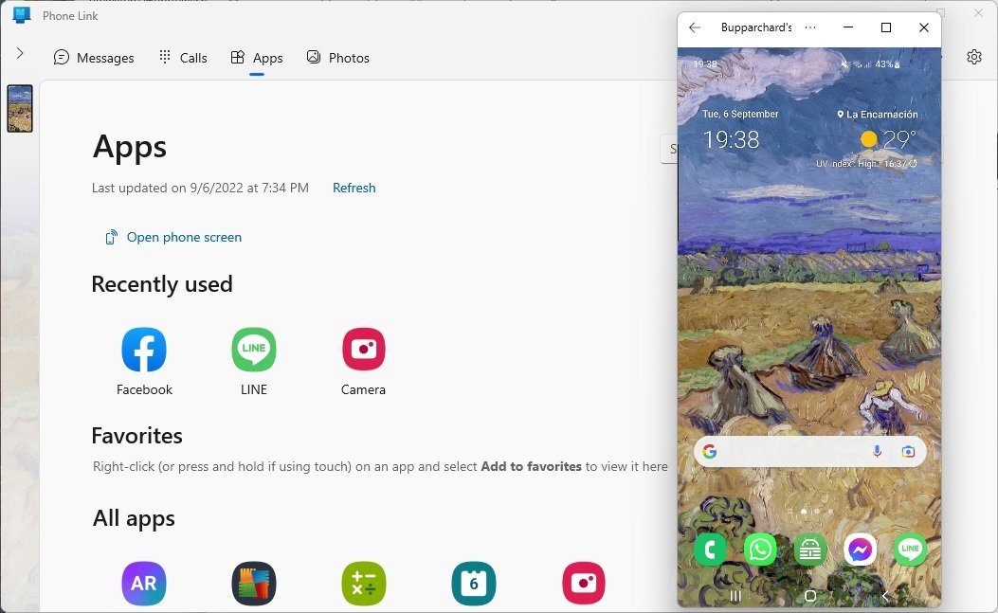Launch LINE from Recently used apps
This screenshot has height=613, width=998.
pyautogui.click(x=253, y=349)
